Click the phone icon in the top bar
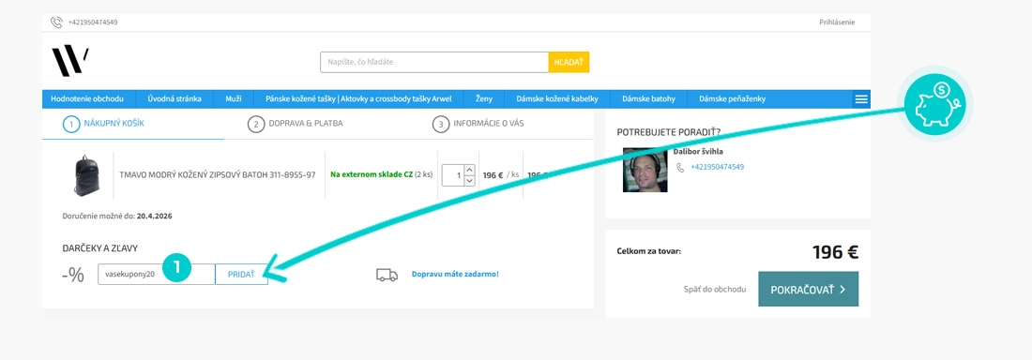The image size is (1032, 360). [x=56, y=22]
